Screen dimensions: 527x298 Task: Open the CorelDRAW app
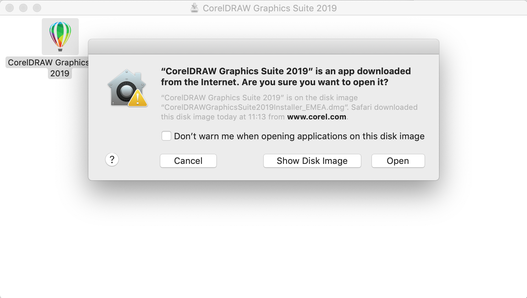398,161
